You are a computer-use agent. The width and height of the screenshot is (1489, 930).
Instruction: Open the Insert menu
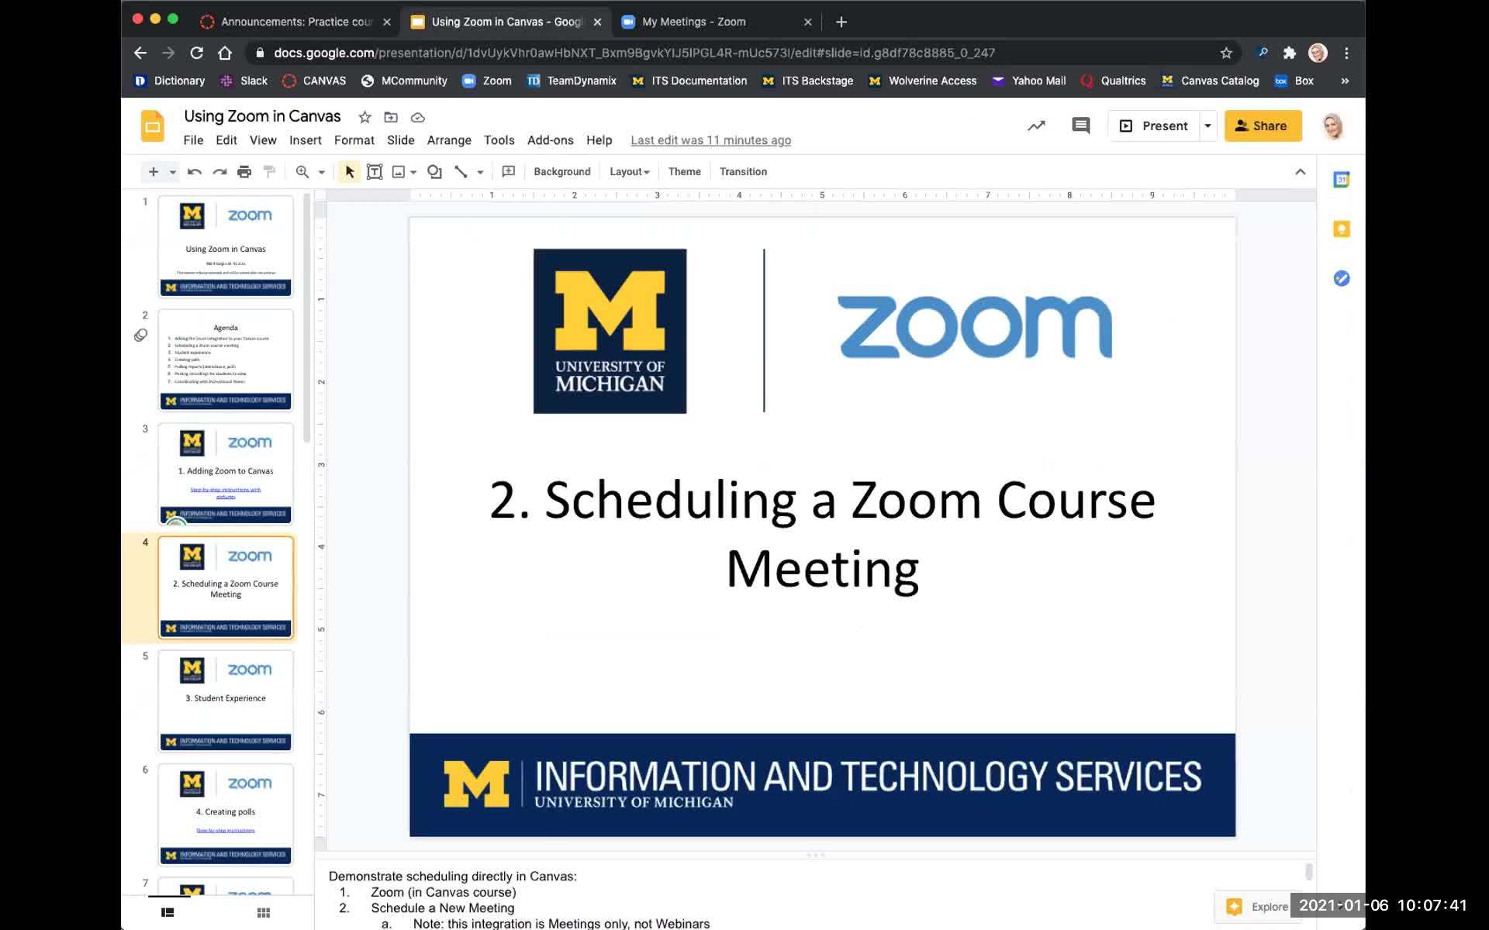click(x=306, y=140)
